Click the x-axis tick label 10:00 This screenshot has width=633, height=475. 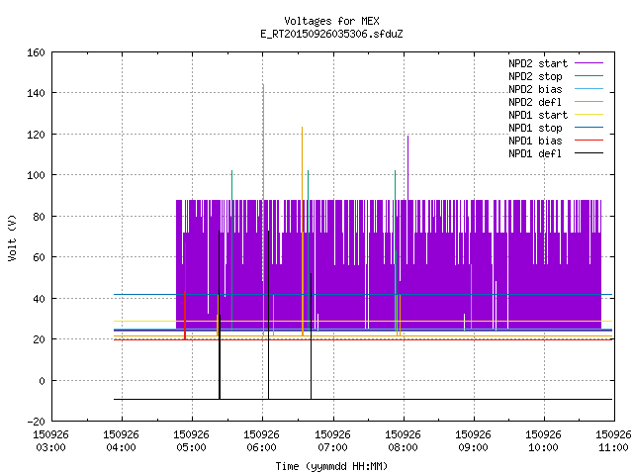click(543, 447)
